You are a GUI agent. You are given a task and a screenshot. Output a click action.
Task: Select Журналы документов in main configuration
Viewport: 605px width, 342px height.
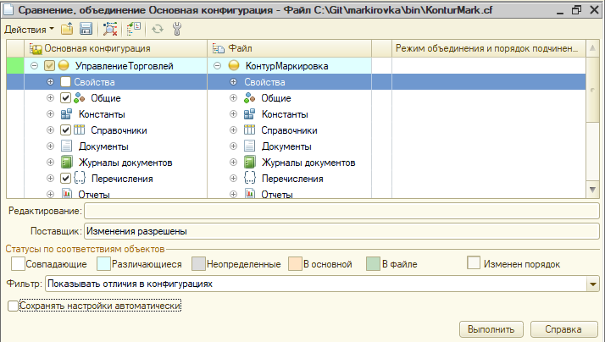click(125, 163)
